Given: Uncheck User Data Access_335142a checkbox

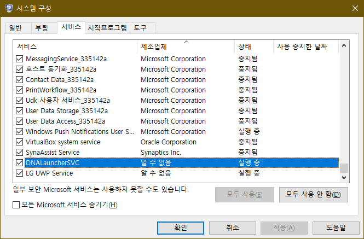Looking at the screenshot, I should 20,121.
